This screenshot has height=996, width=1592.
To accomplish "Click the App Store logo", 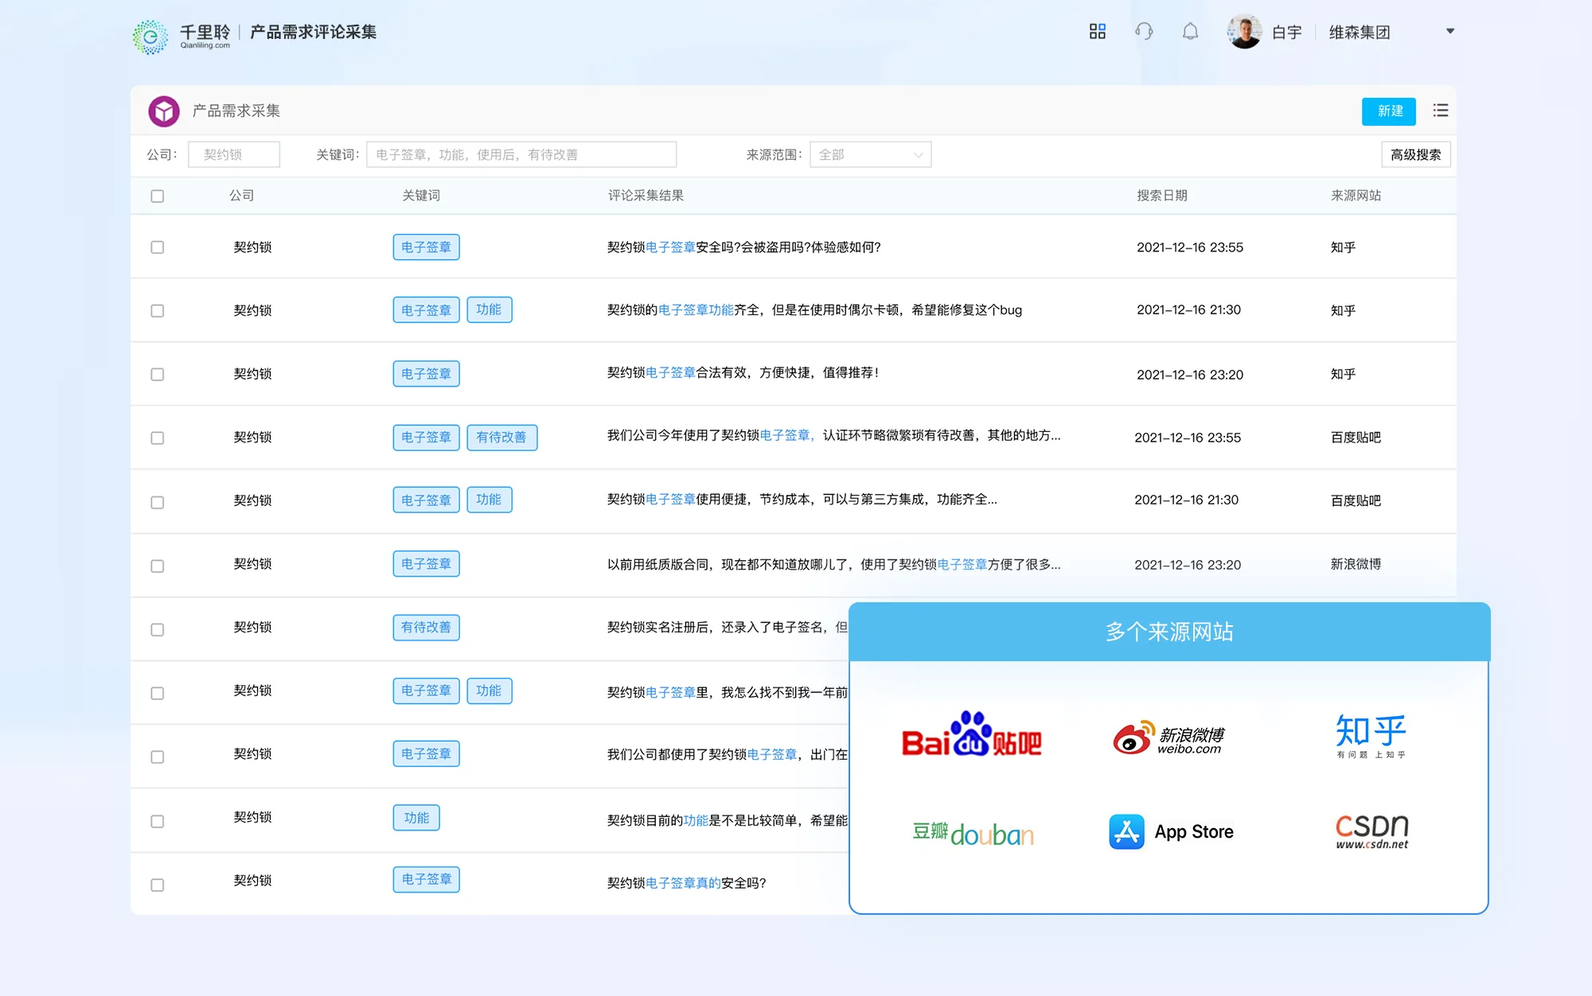I will click(x=1171, y=832).
